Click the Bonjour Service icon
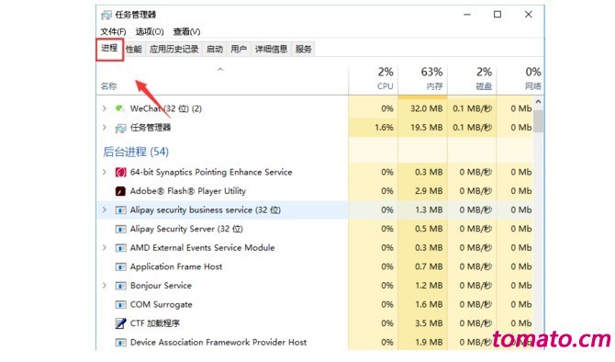This screenshot has width=615, height=362. pos(120,286)
